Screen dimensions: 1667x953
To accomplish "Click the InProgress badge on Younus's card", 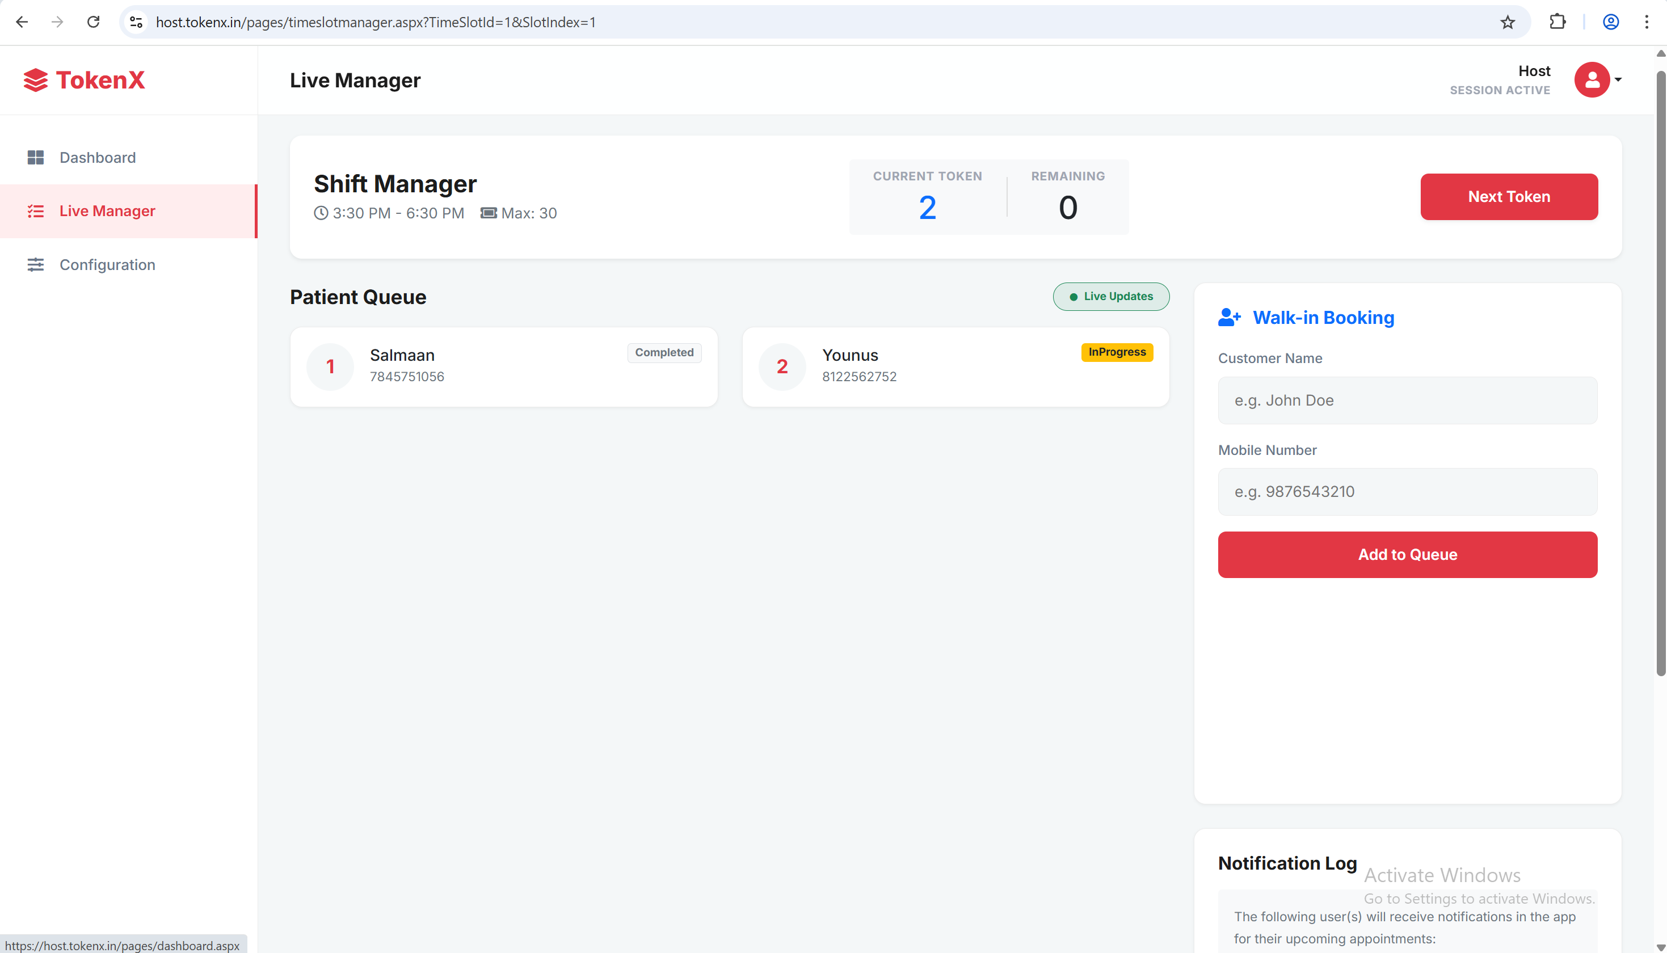I will 1116,352.
